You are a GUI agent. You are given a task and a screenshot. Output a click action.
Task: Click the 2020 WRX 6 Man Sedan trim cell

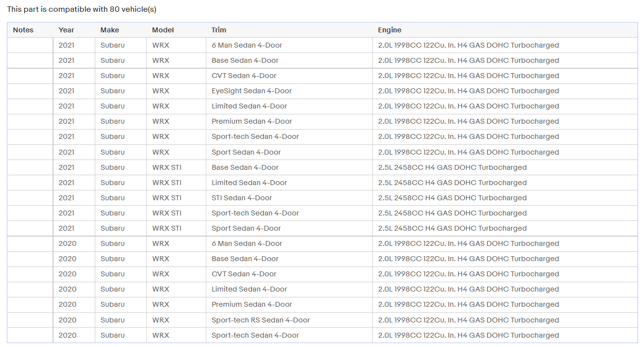pyautogui.click(x=289, y=243)
